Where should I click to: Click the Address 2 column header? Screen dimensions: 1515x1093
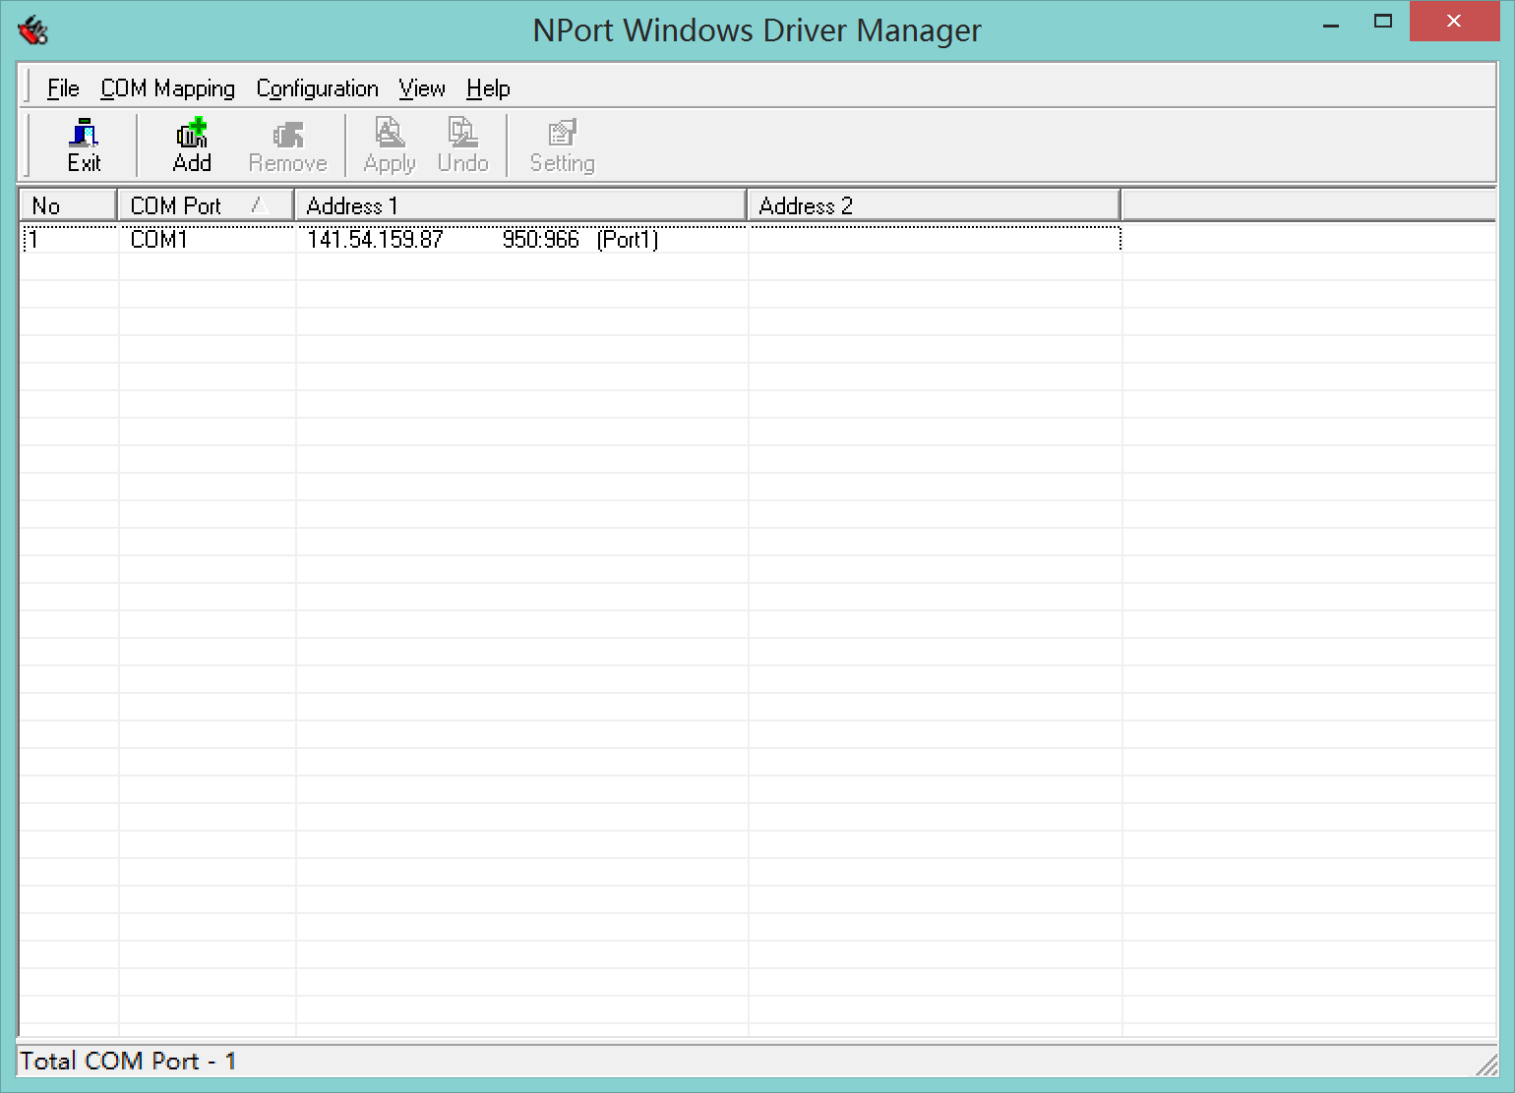point(934,205)
